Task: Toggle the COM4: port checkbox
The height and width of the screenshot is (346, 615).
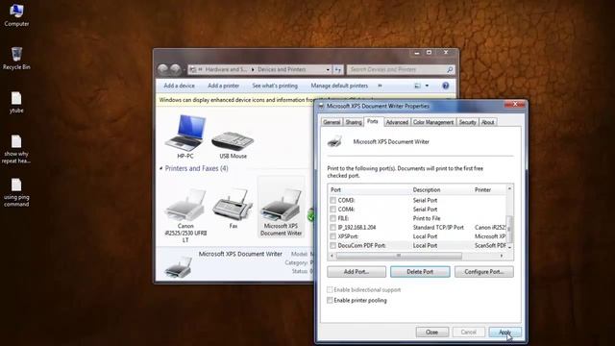Action: (x=332, y=210)
